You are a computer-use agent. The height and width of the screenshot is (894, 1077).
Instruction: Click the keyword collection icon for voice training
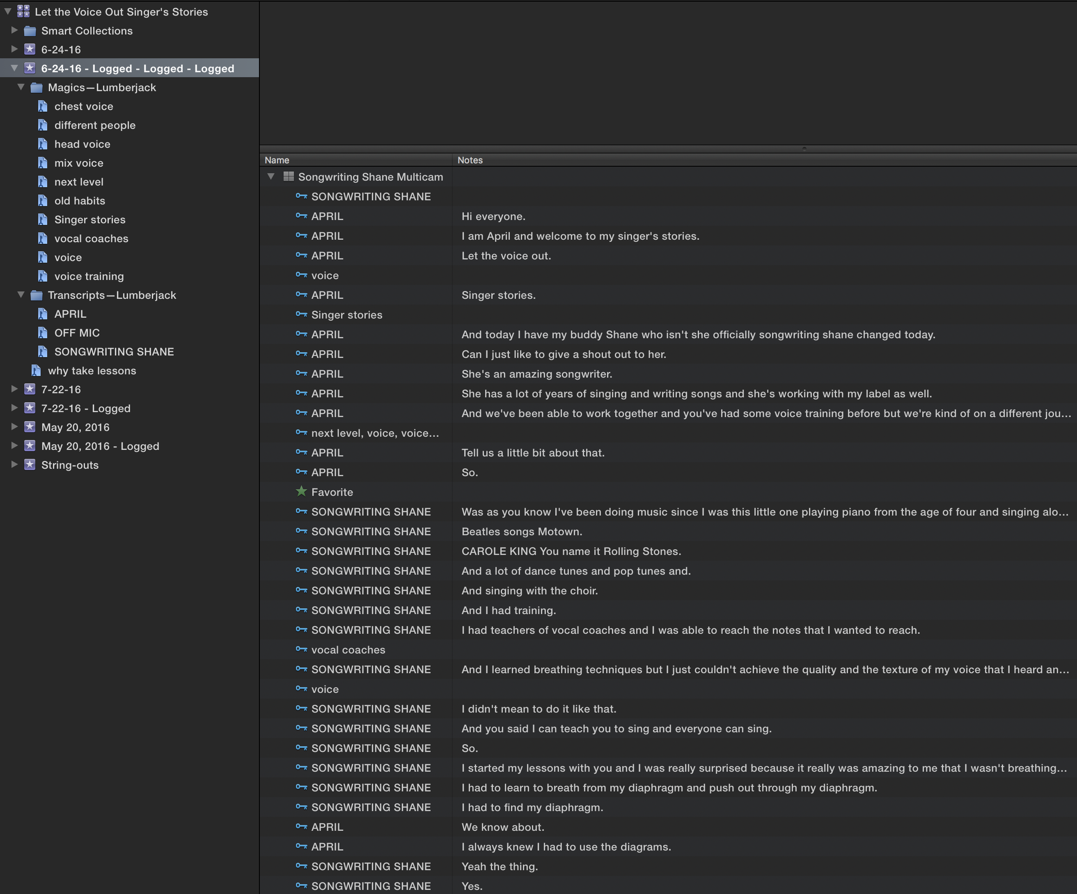(43, 276)
